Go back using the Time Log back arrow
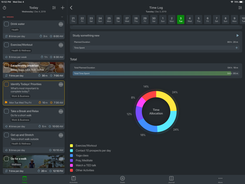This screenshot has height=184, width=245. (x=71, y=8)
